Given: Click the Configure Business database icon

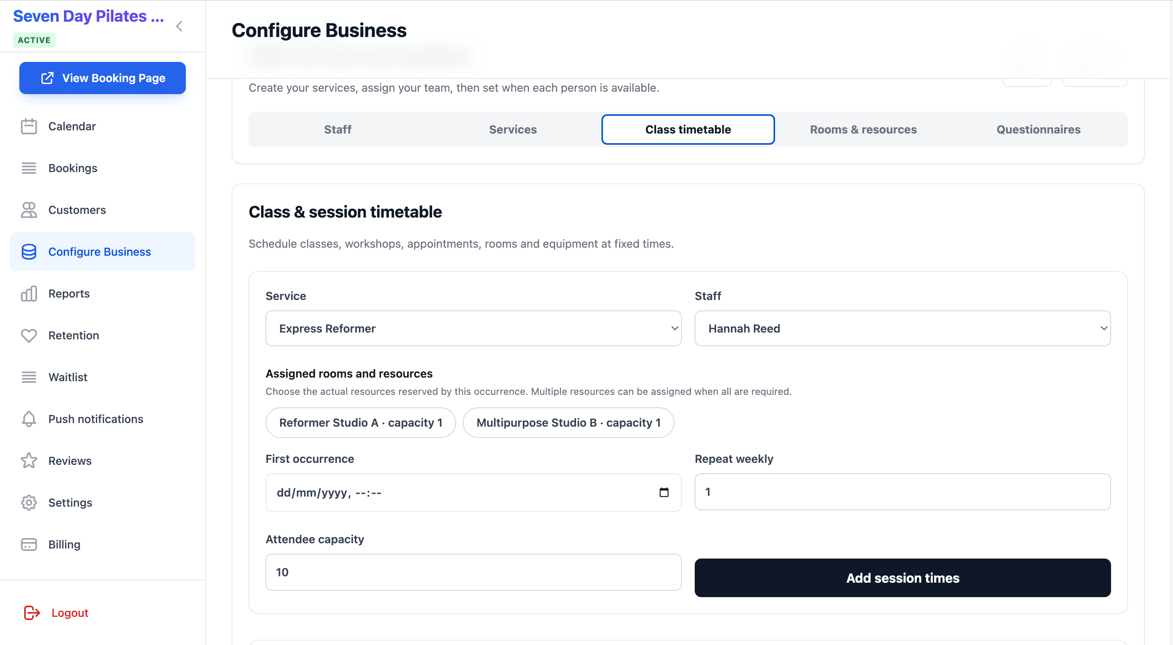Looking at the screenshot, I should (x=29, y=252).
